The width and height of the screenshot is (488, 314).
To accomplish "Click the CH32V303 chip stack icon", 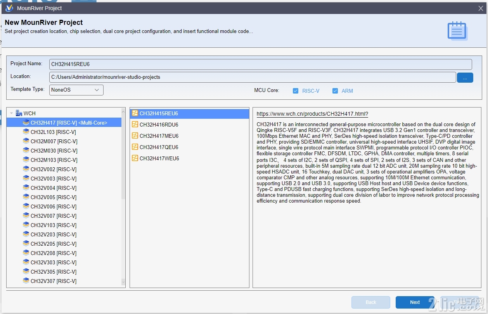I will pos(26,262).
